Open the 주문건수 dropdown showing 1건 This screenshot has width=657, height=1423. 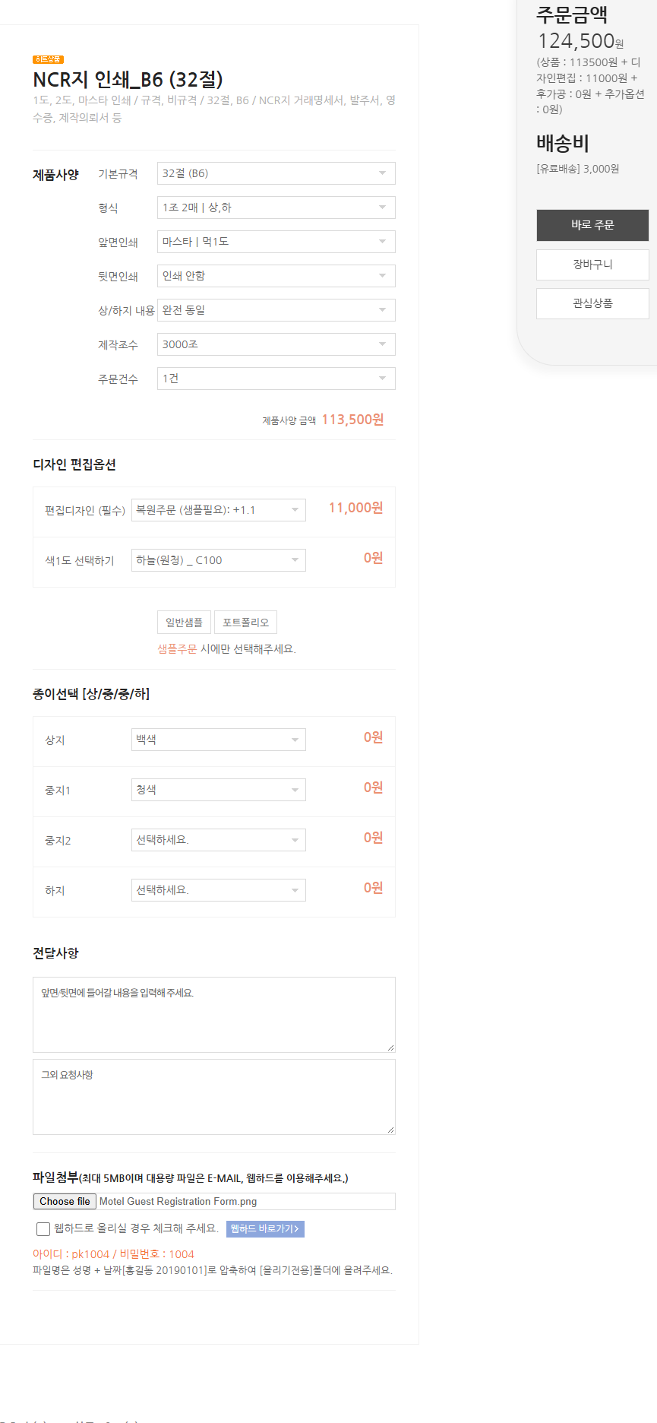pos(276,379)
